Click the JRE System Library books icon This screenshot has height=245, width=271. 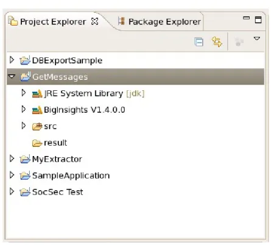pyautogui.click(x=37, y=93)
